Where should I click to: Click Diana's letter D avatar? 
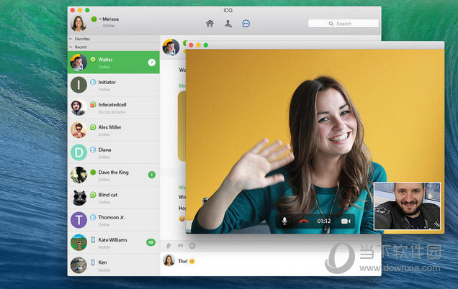pos(78,152)
